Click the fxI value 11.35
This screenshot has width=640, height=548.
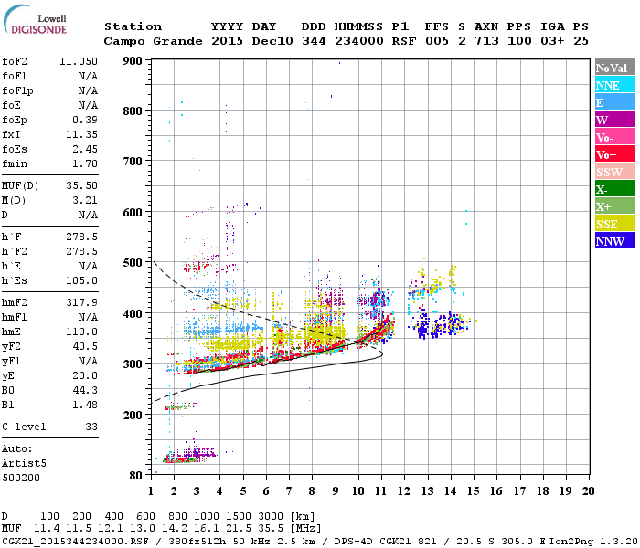[81, 134]
